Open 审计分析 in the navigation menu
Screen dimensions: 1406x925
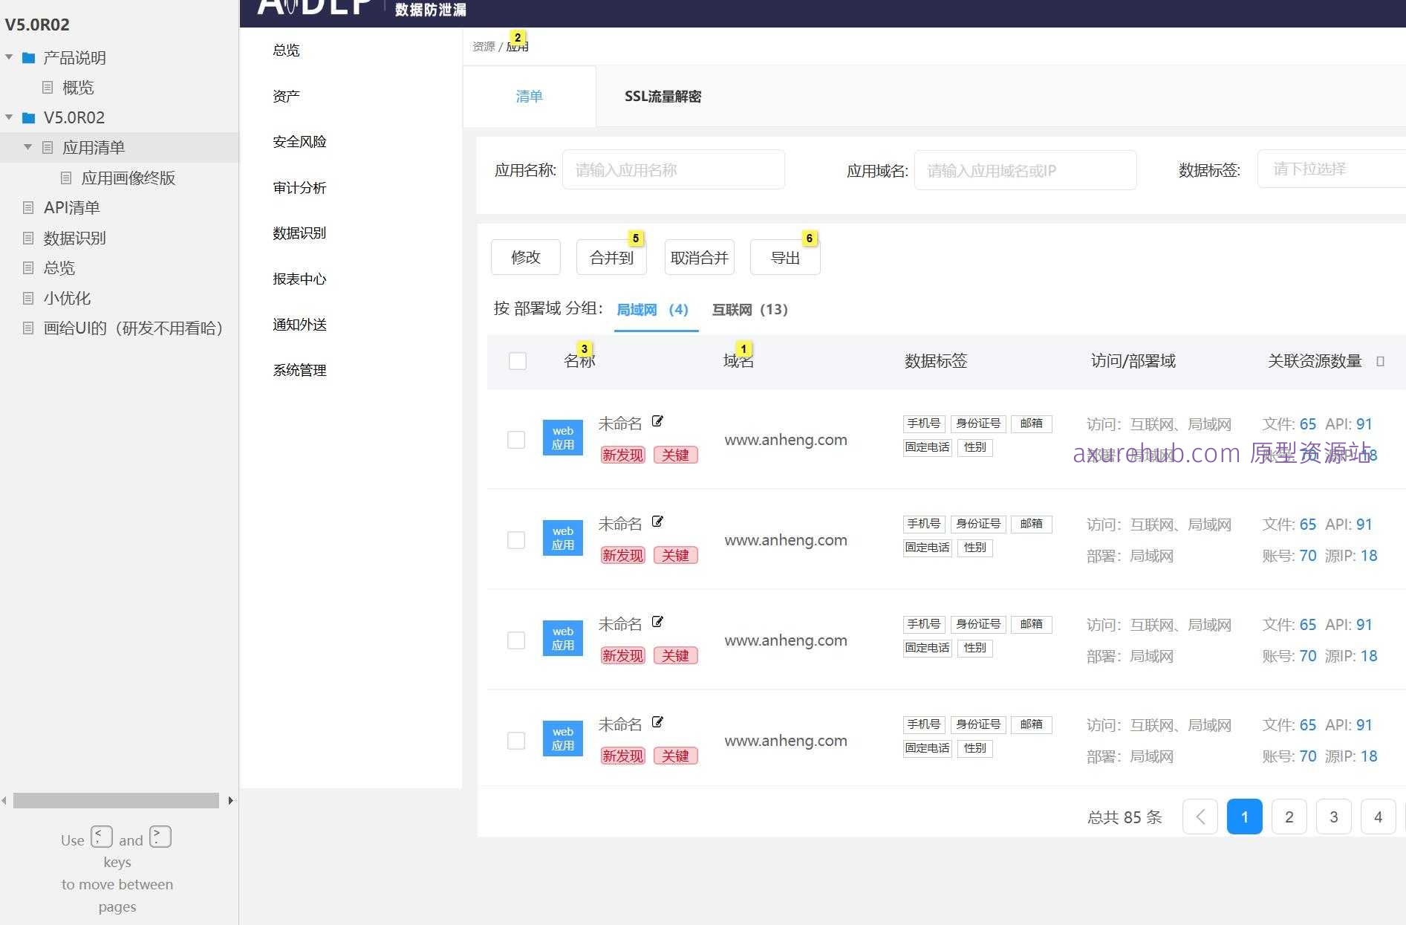tap(299, 188)
